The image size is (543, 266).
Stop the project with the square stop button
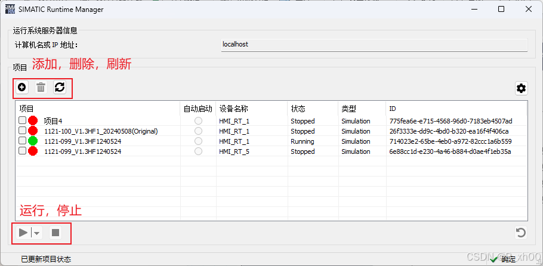coord(55,233)
